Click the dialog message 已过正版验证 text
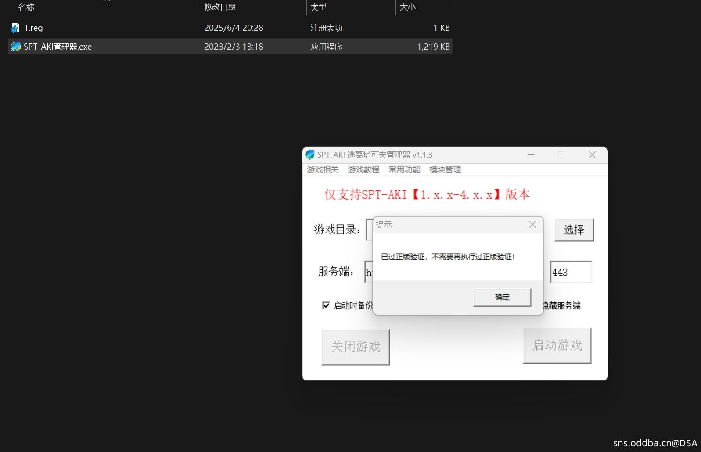Screen dimensions: 701x452 point(448,257)
